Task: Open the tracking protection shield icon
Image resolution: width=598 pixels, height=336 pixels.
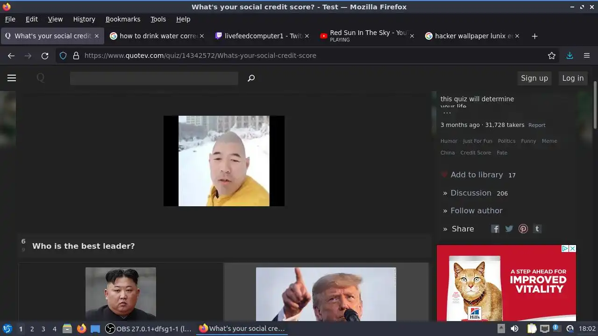Action: click(64, 56)
